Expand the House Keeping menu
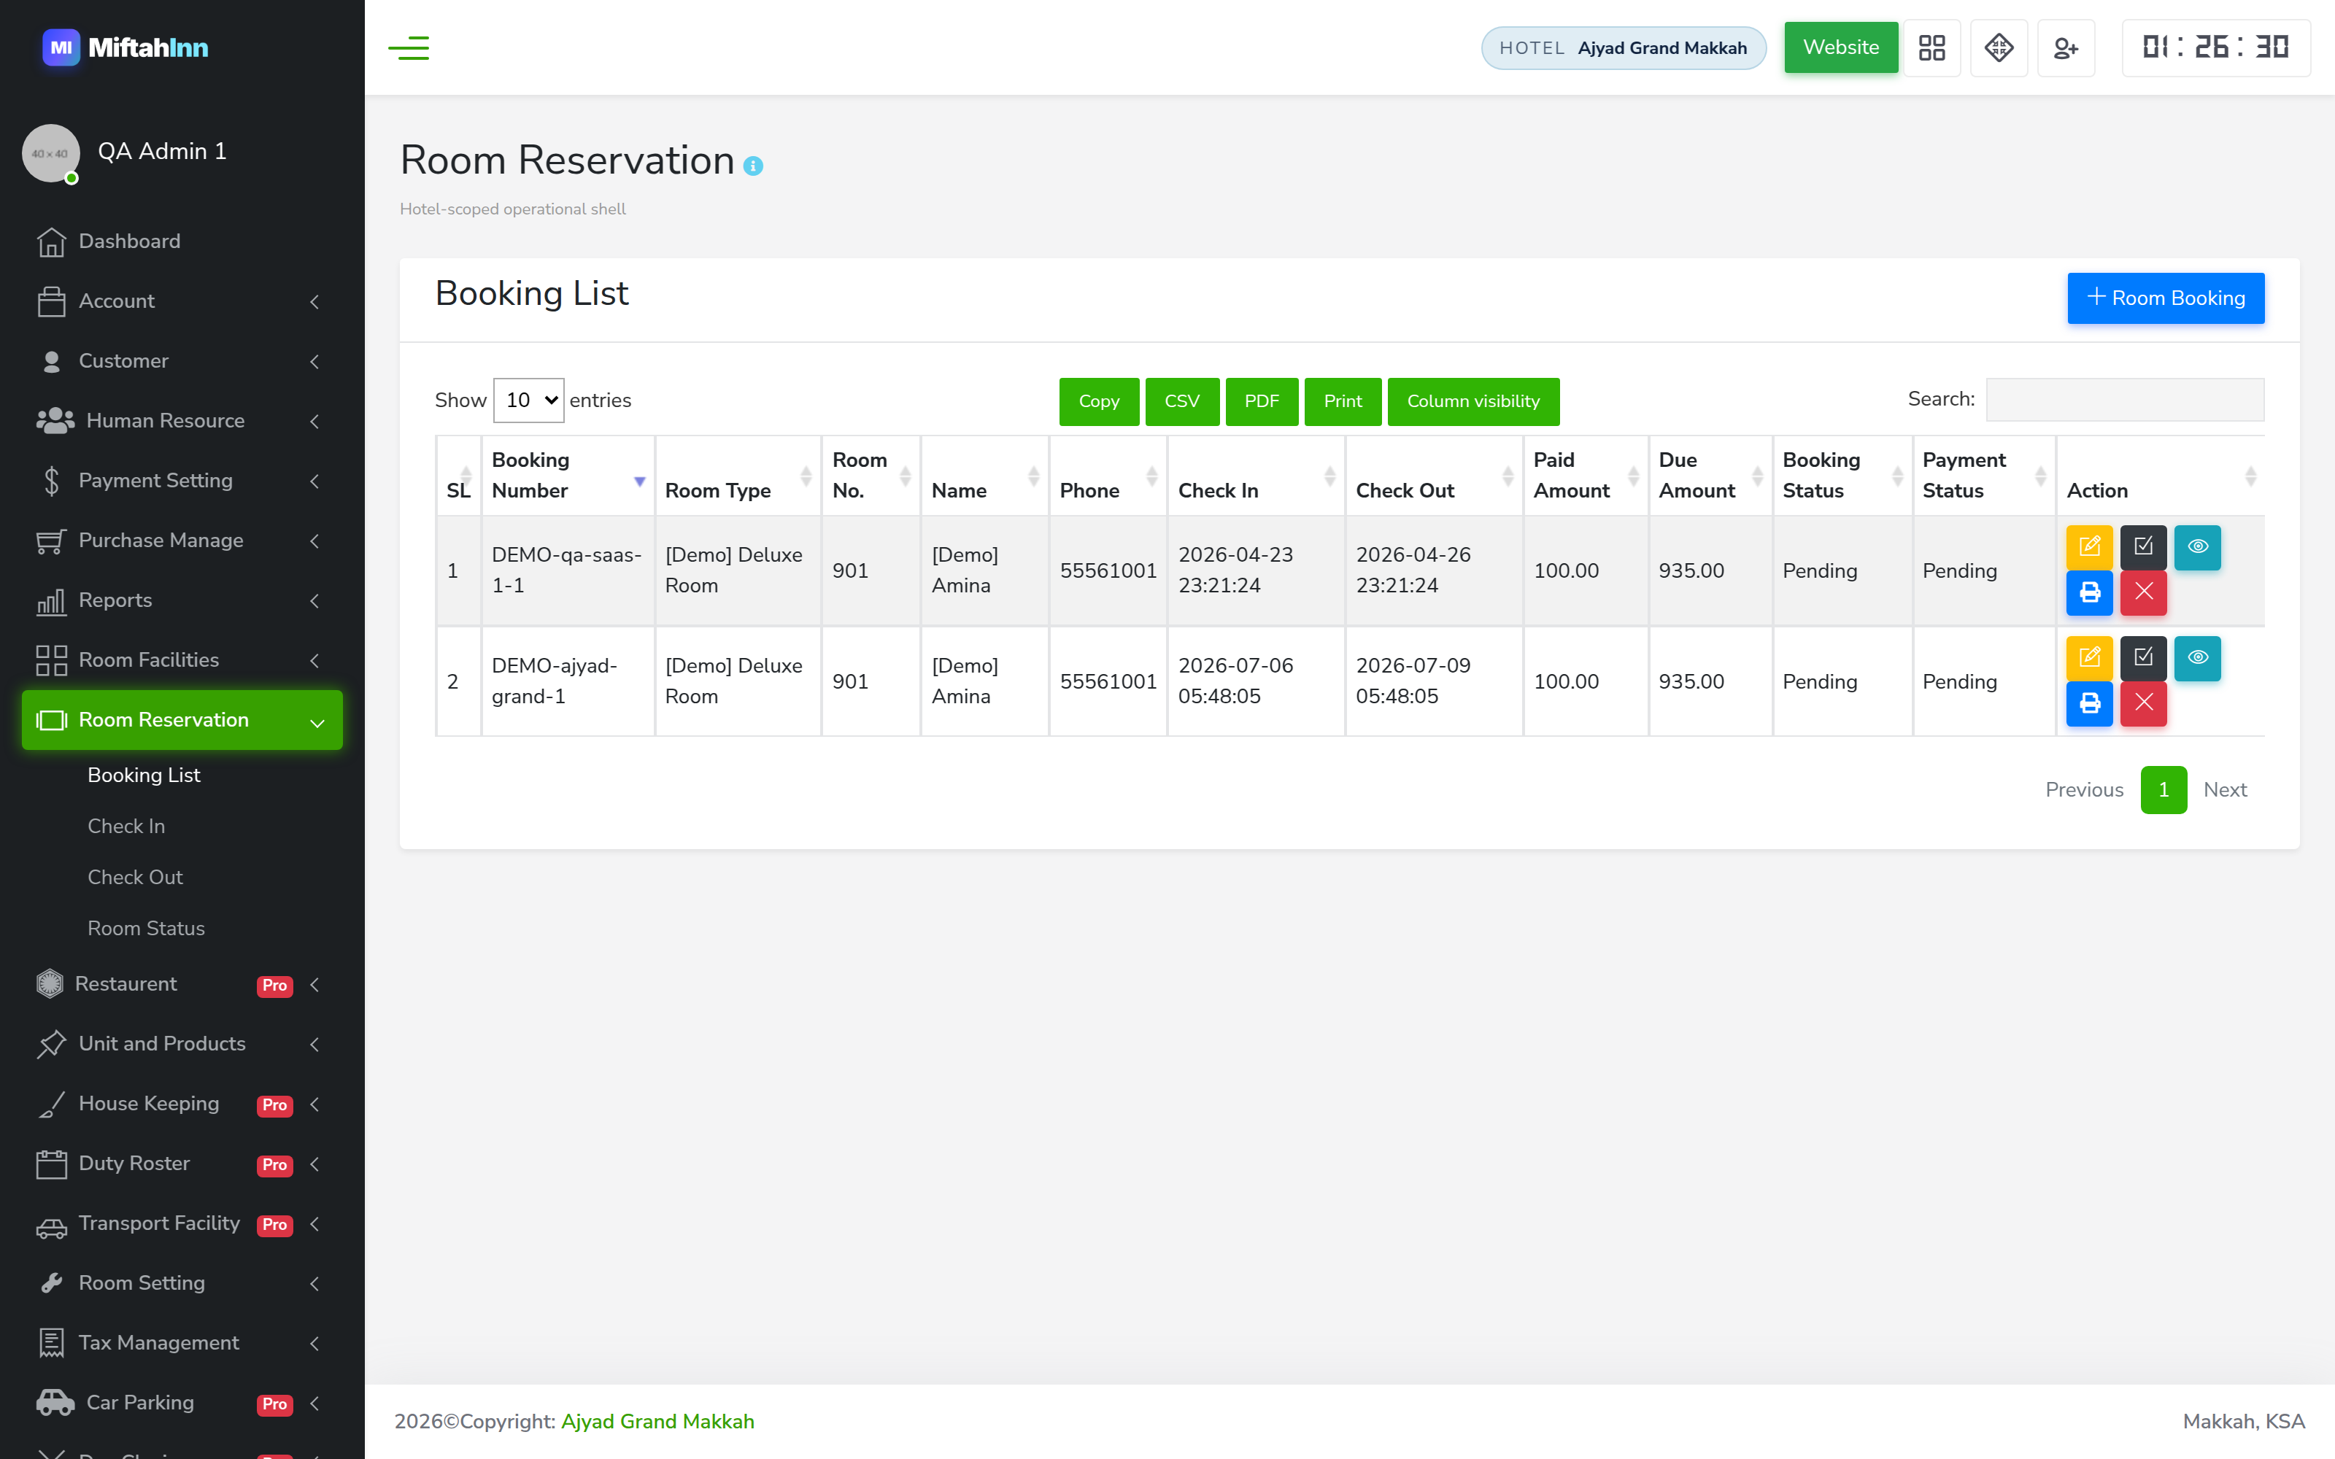Viewport: 2335px width, 1459px height. [182, 1104]
